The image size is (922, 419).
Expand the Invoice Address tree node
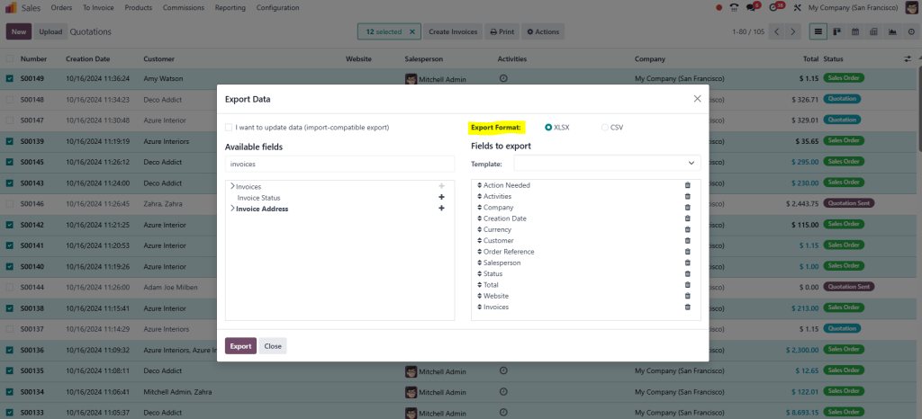[x=232, y=209]
